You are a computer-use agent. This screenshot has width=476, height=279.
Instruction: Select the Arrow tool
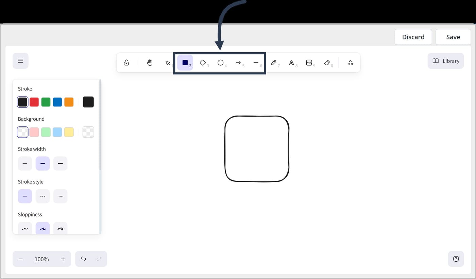pos(238,63)
